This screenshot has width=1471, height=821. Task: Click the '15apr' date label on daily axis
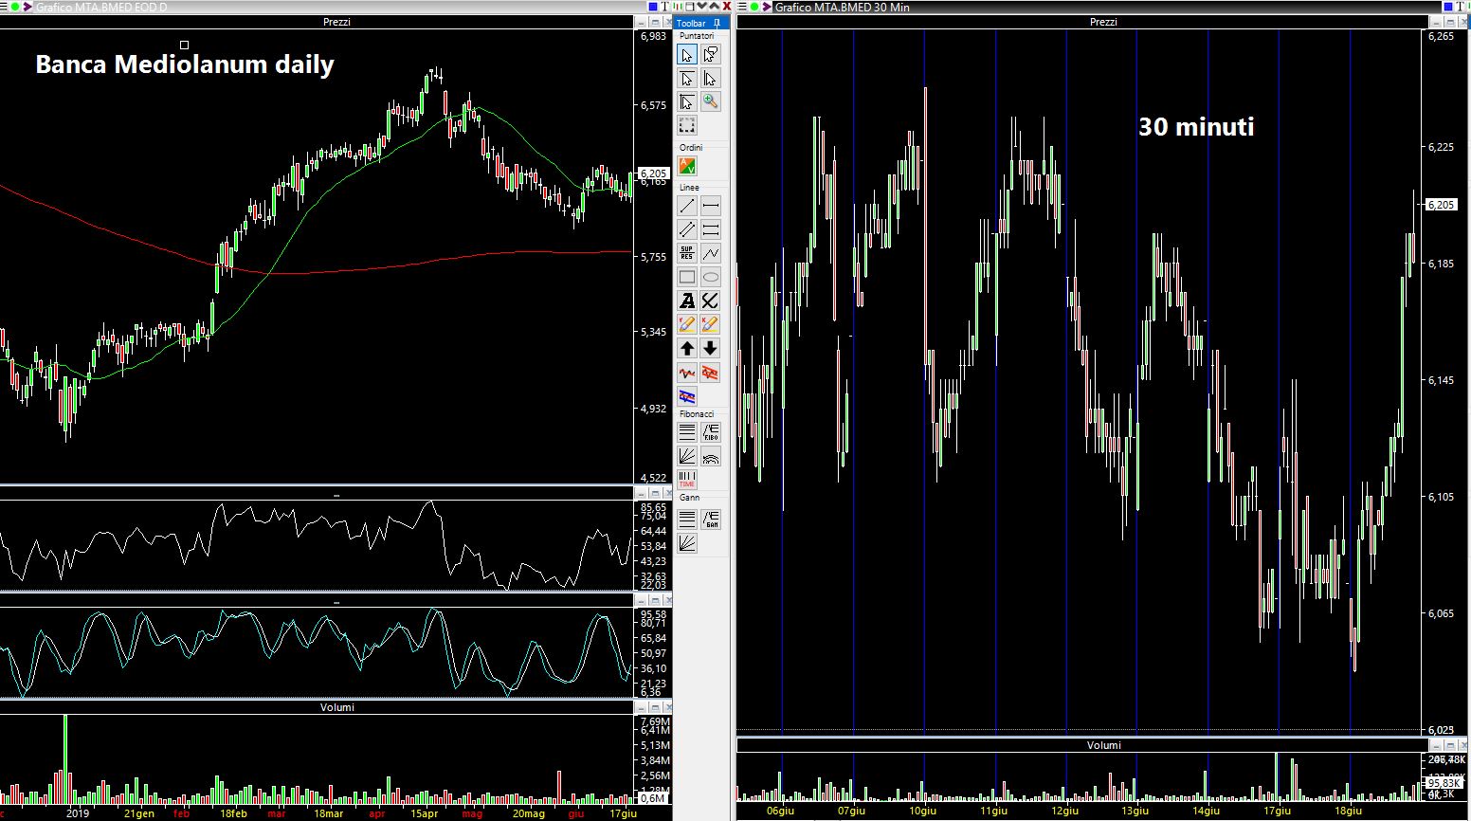tap(424, 813)
